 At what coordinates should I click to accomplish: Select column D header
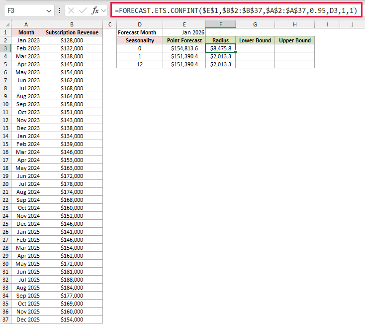tap(140, 24)
